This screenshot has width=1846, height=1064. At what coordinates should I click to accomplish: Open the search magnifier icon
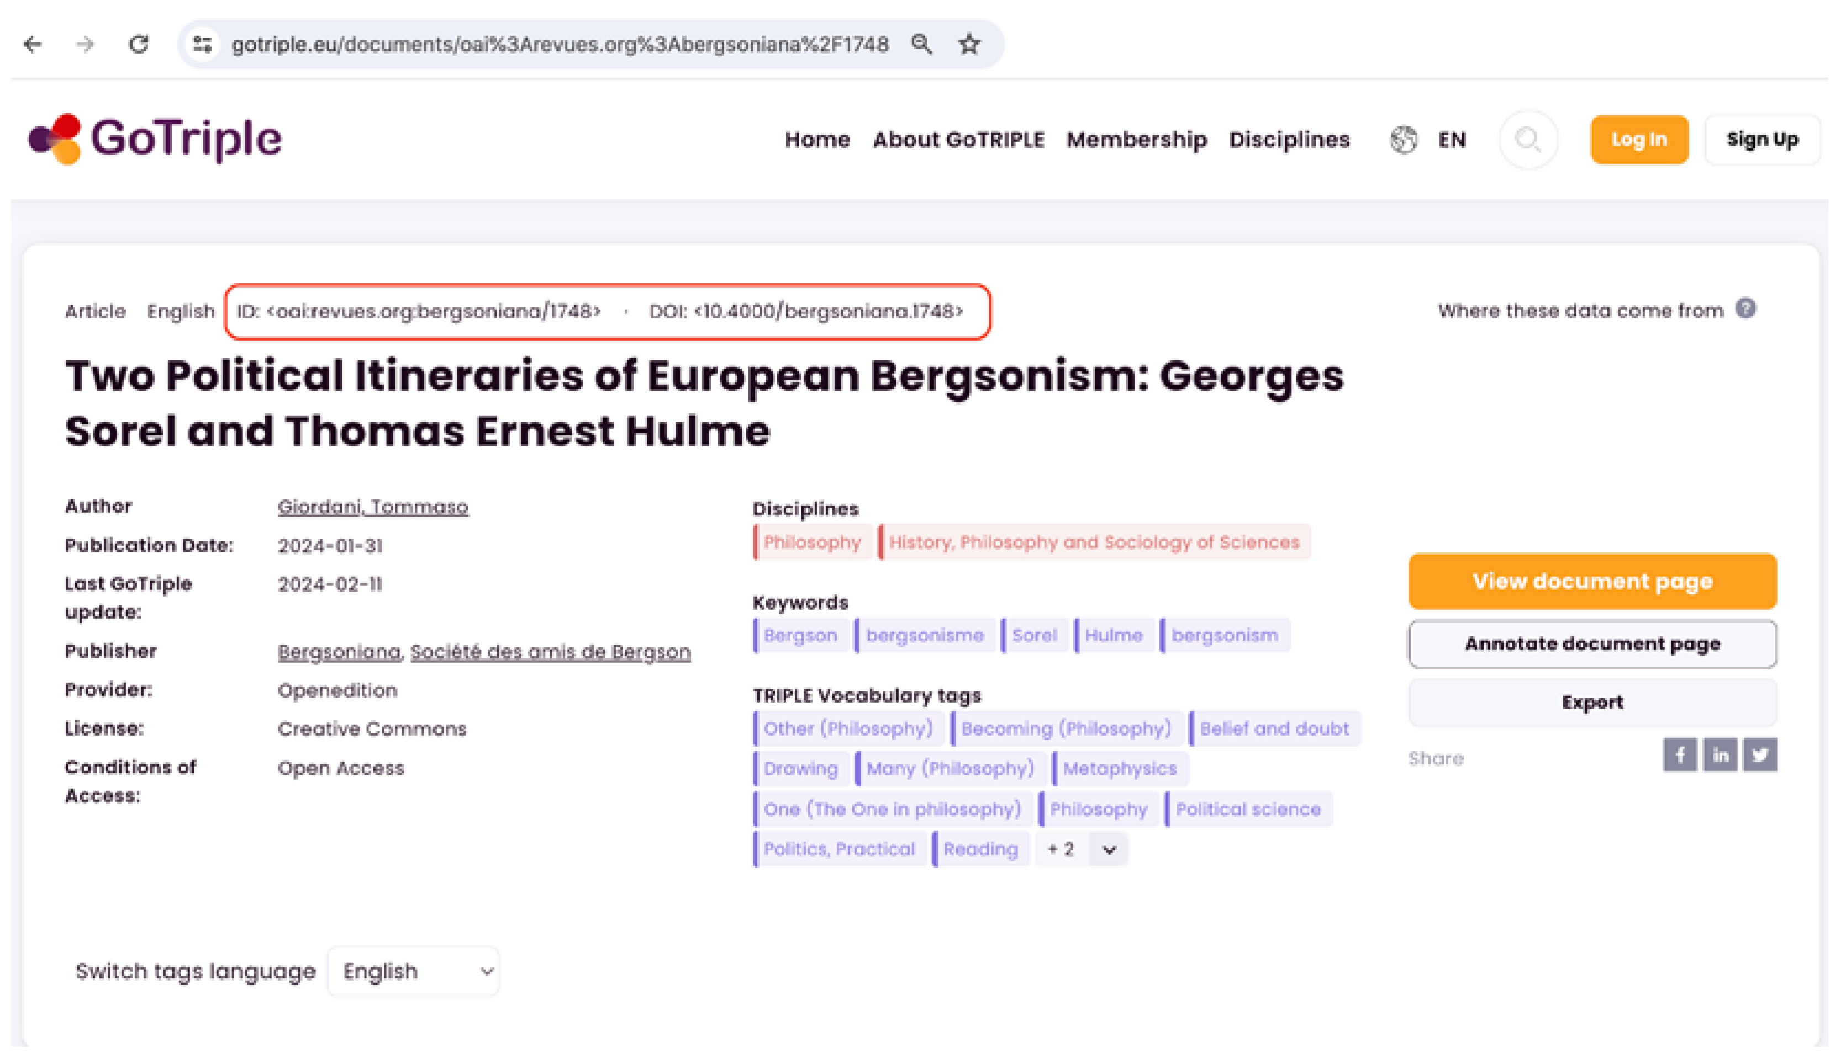1528,140
